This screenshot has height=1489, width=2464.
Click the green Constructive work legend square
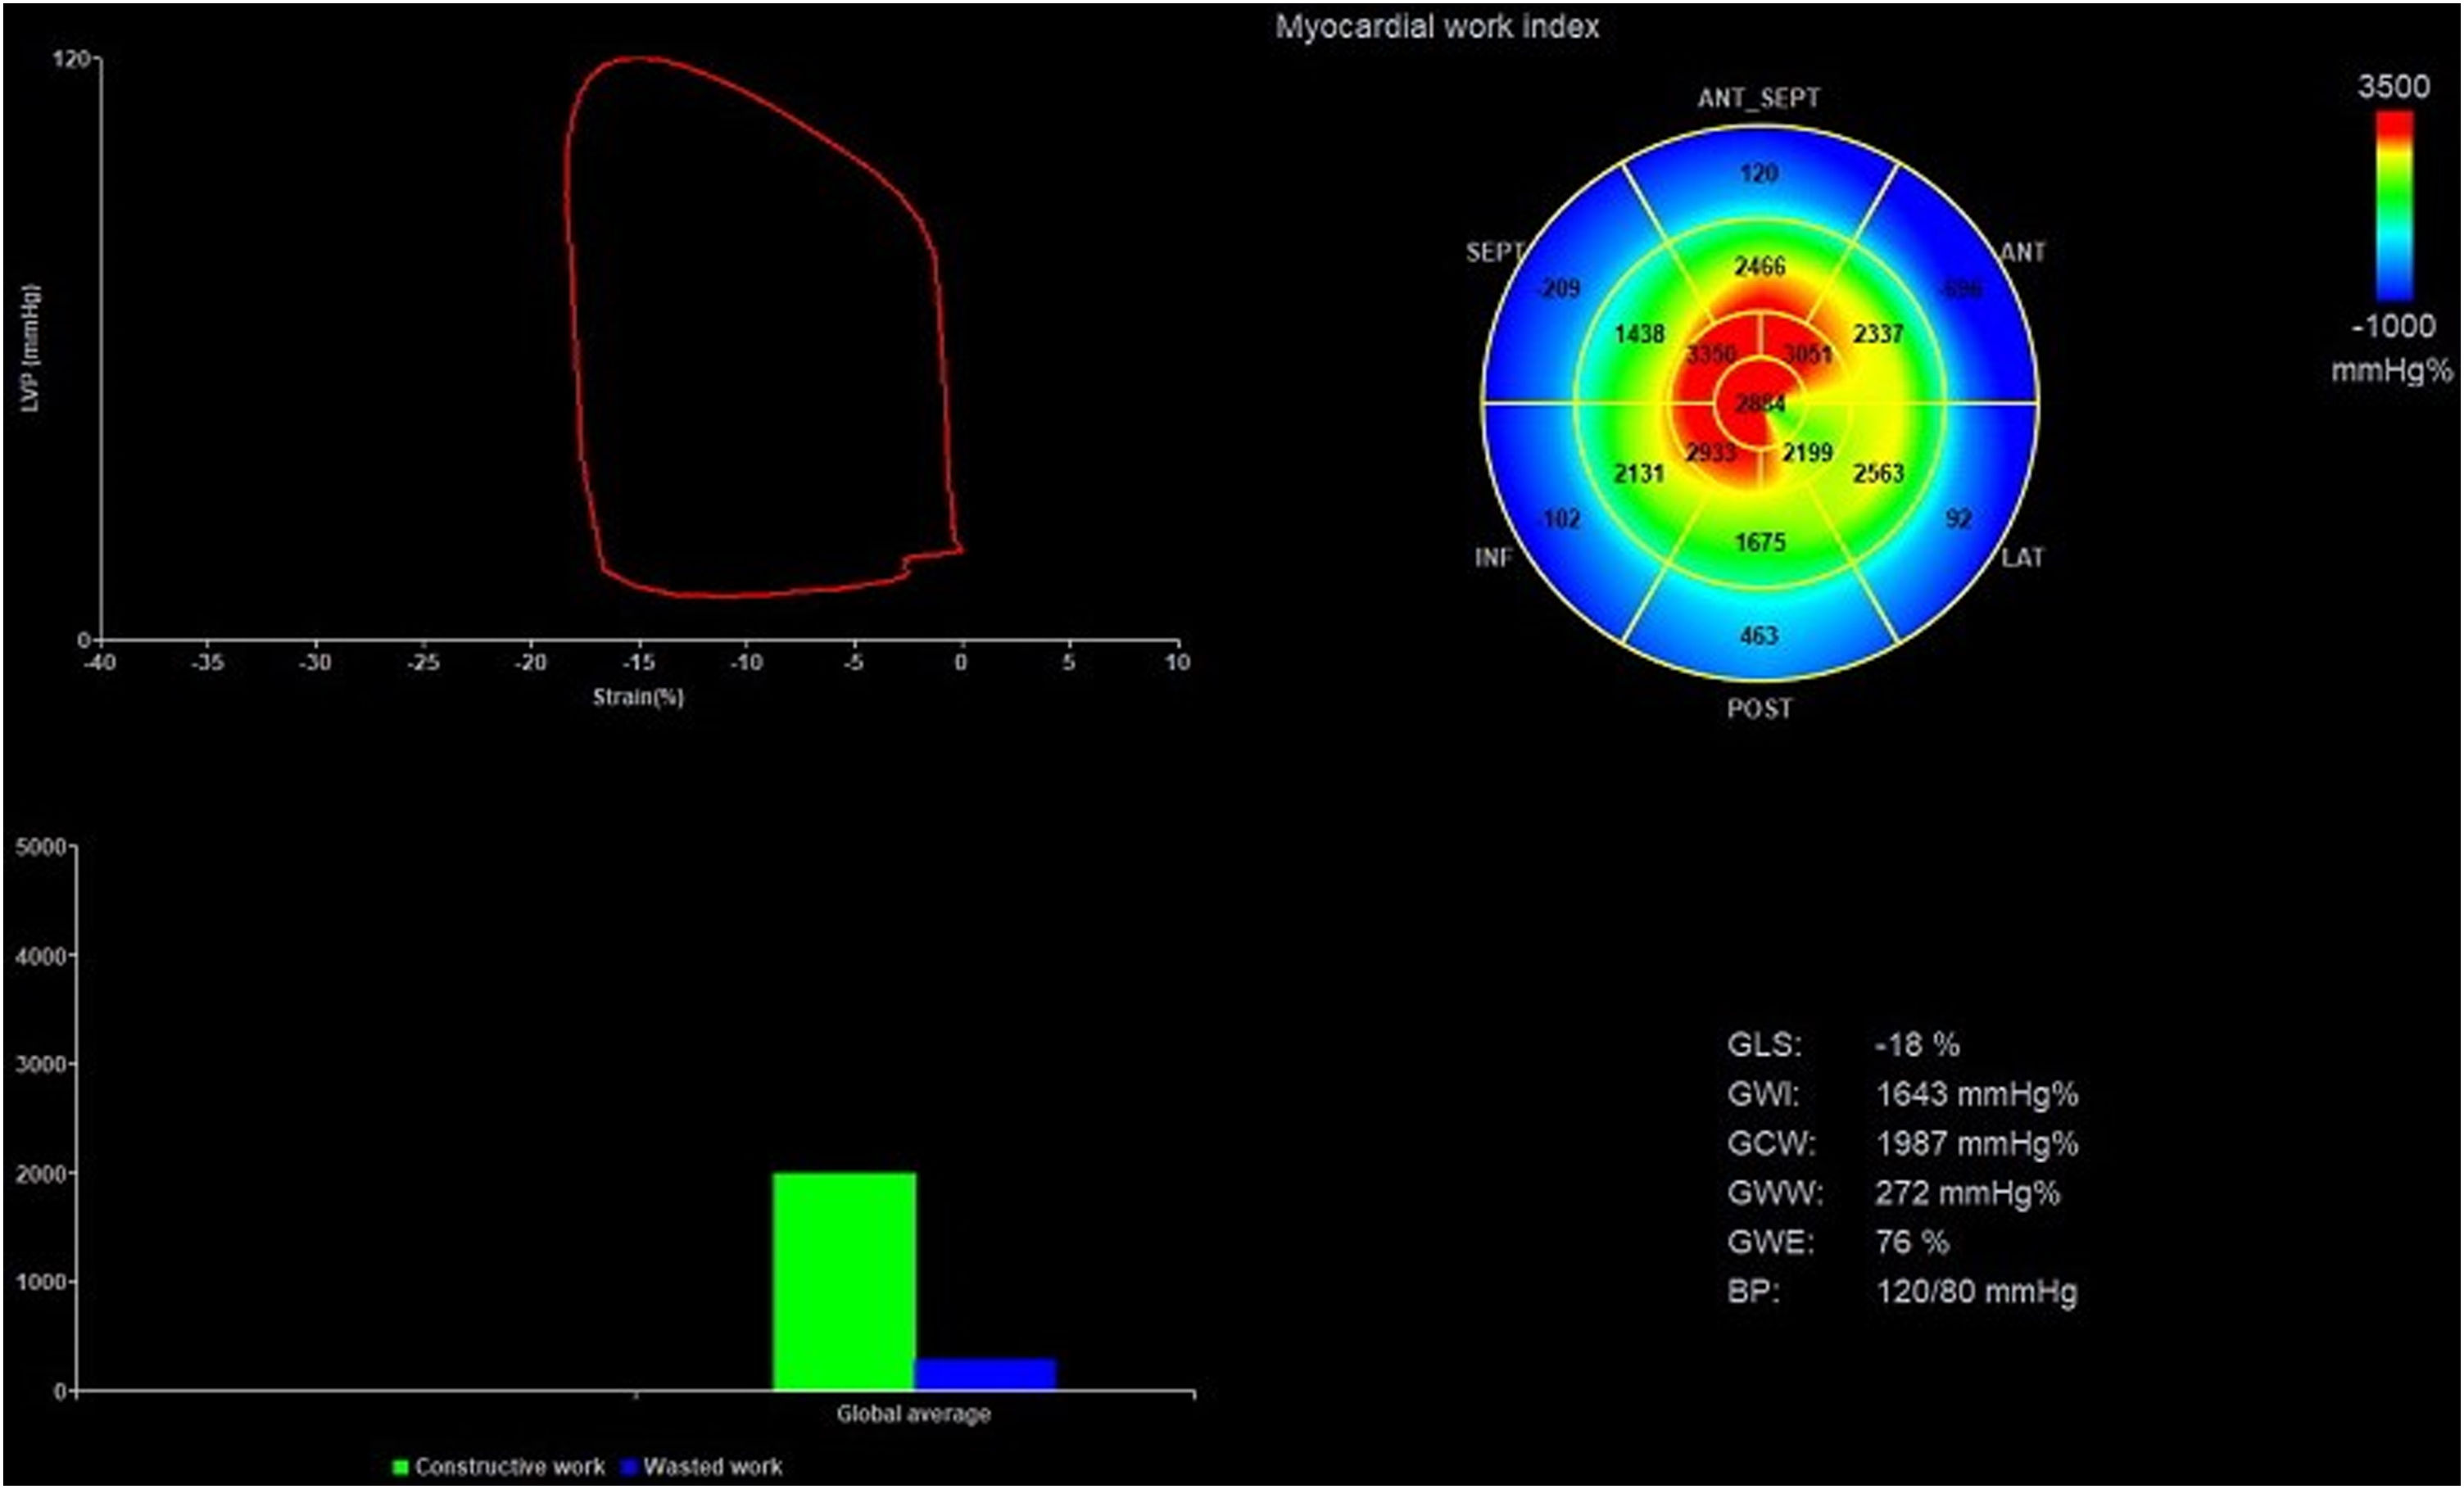401,1467
